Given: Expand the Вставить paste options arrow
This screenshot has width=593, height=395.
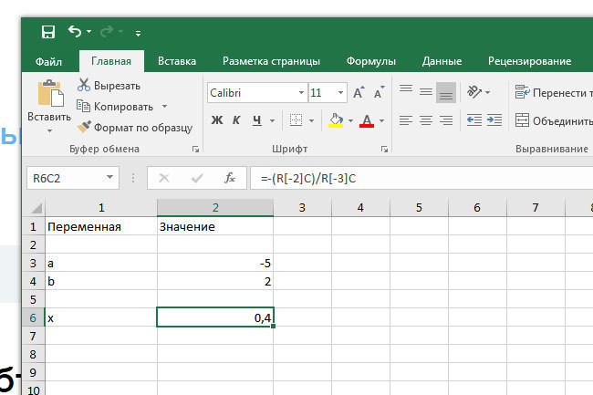Looking at the screenshot, I should 49,130.
